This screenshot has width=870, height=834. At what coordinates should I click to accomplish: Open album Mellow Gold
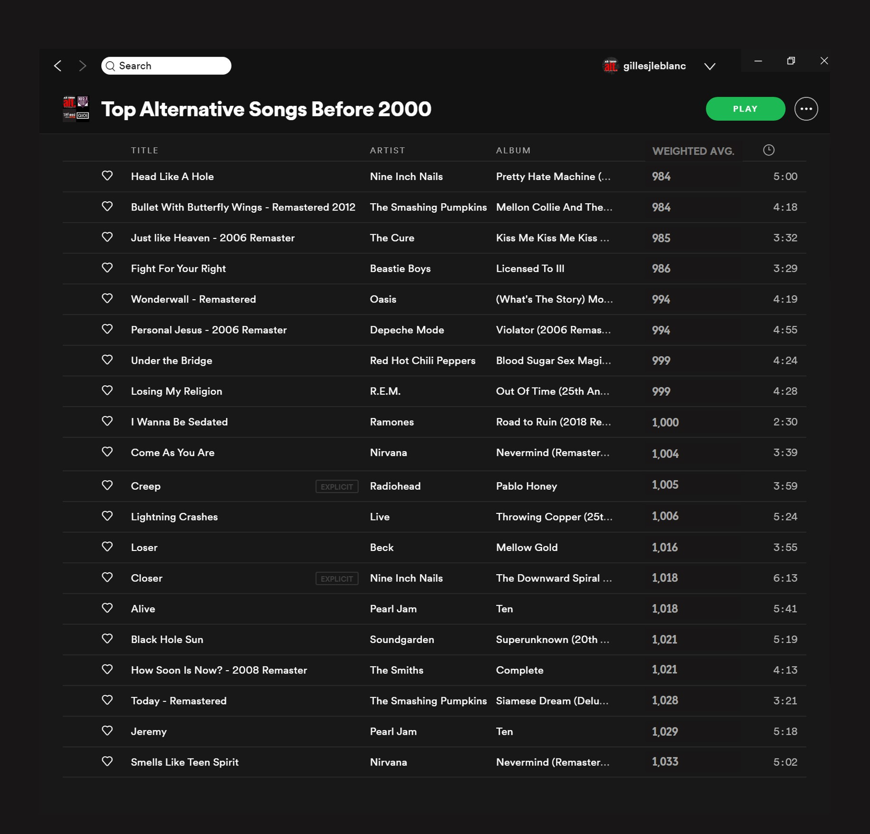click(x=526, y=548)
